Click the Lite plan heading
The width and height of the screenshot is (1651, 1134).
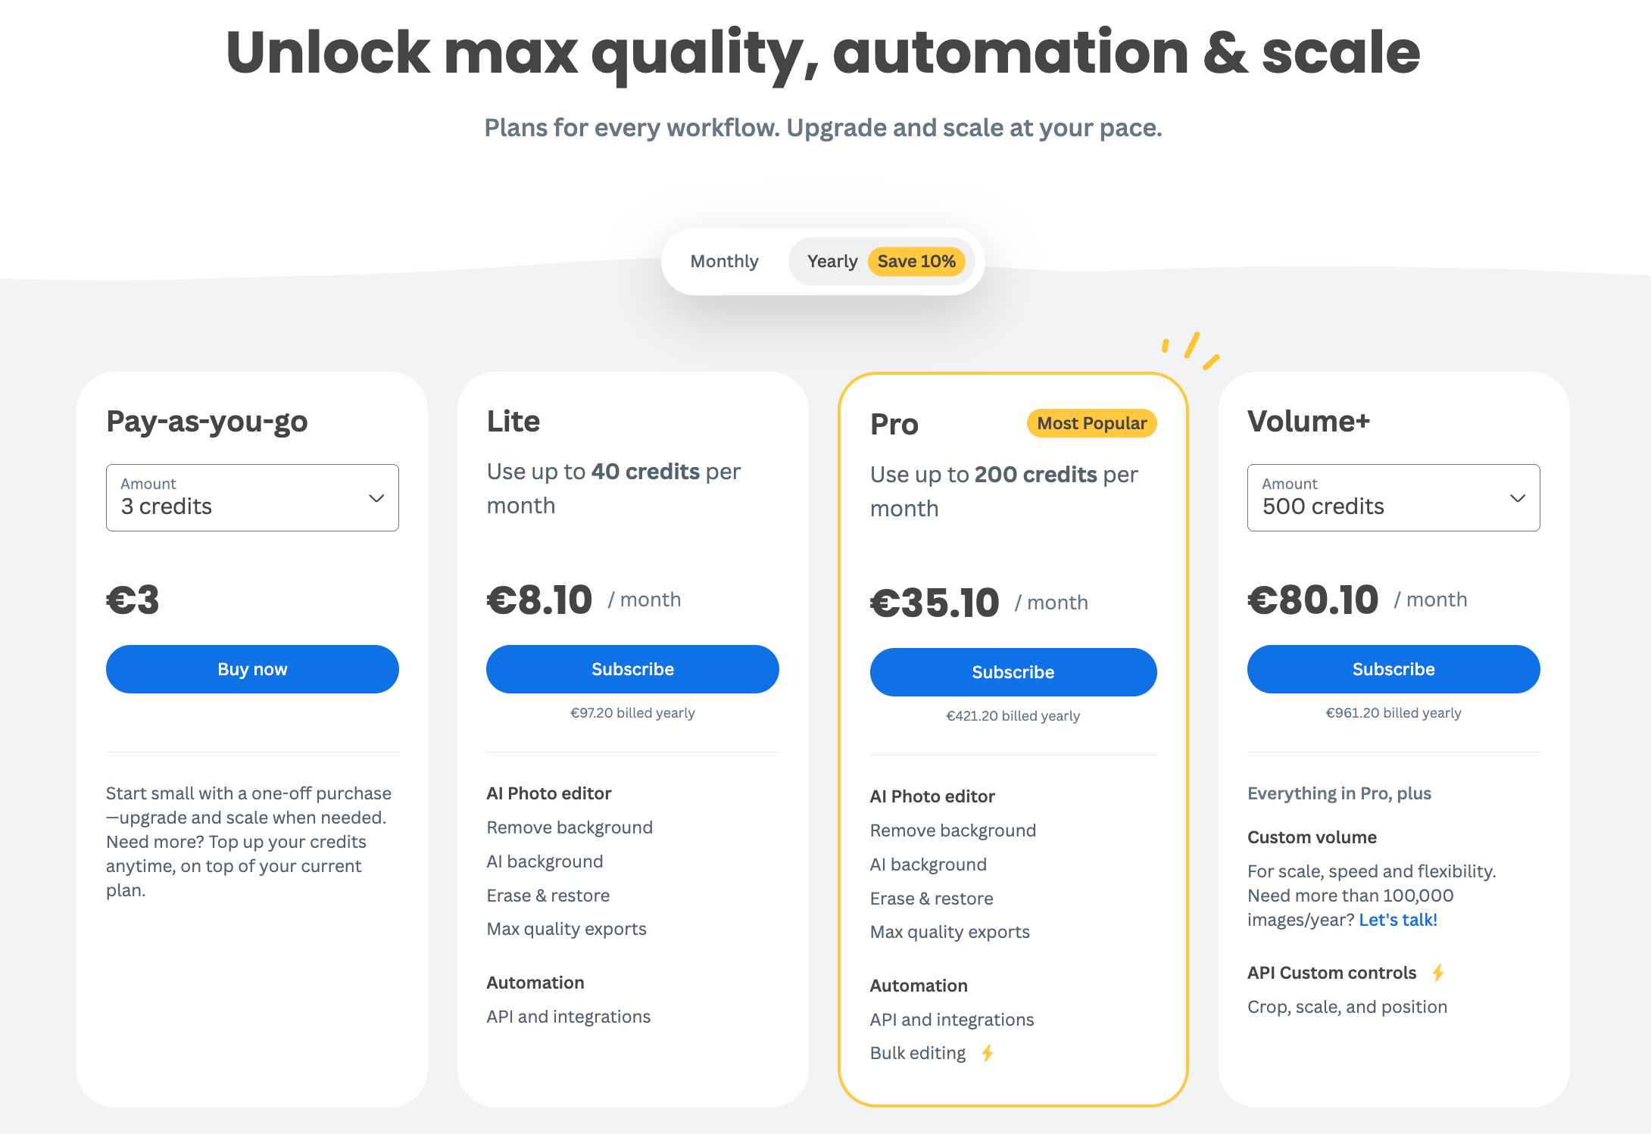(x=512, y=421)
